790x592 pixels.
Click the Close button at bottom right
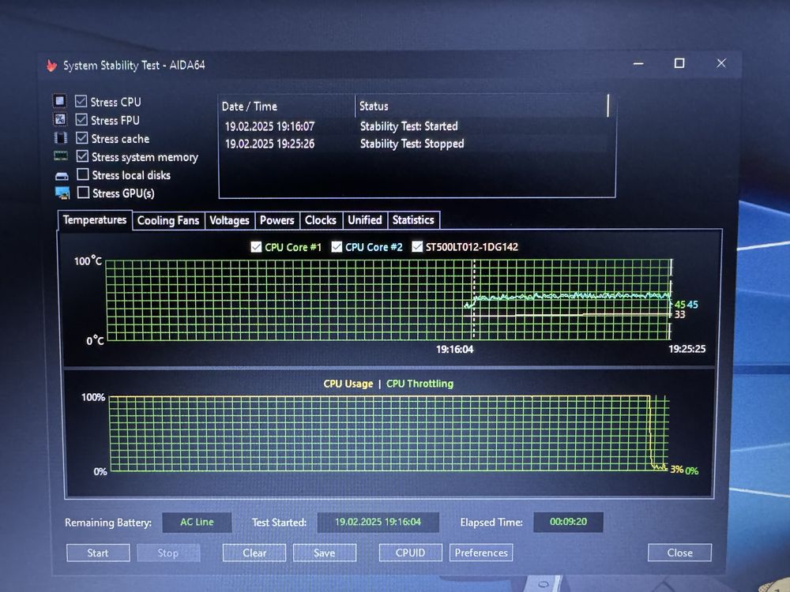pos(679,553)
